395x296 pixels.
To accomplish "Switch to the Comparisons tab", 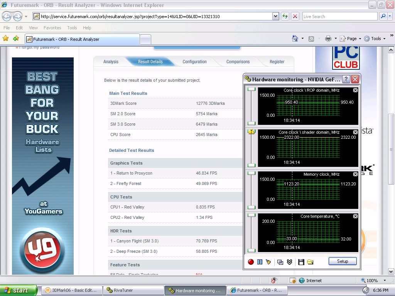I will [238, 62].
